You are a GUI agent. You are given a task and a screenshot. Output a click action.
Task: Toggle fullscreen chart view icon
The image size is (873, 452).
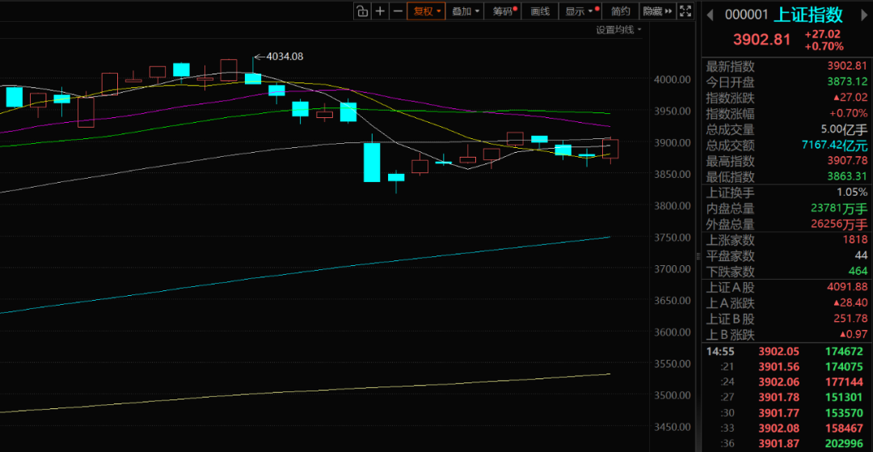click(685, 11)
